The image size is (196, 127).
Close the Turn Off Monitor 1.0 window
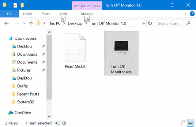[x=188, y=5]
